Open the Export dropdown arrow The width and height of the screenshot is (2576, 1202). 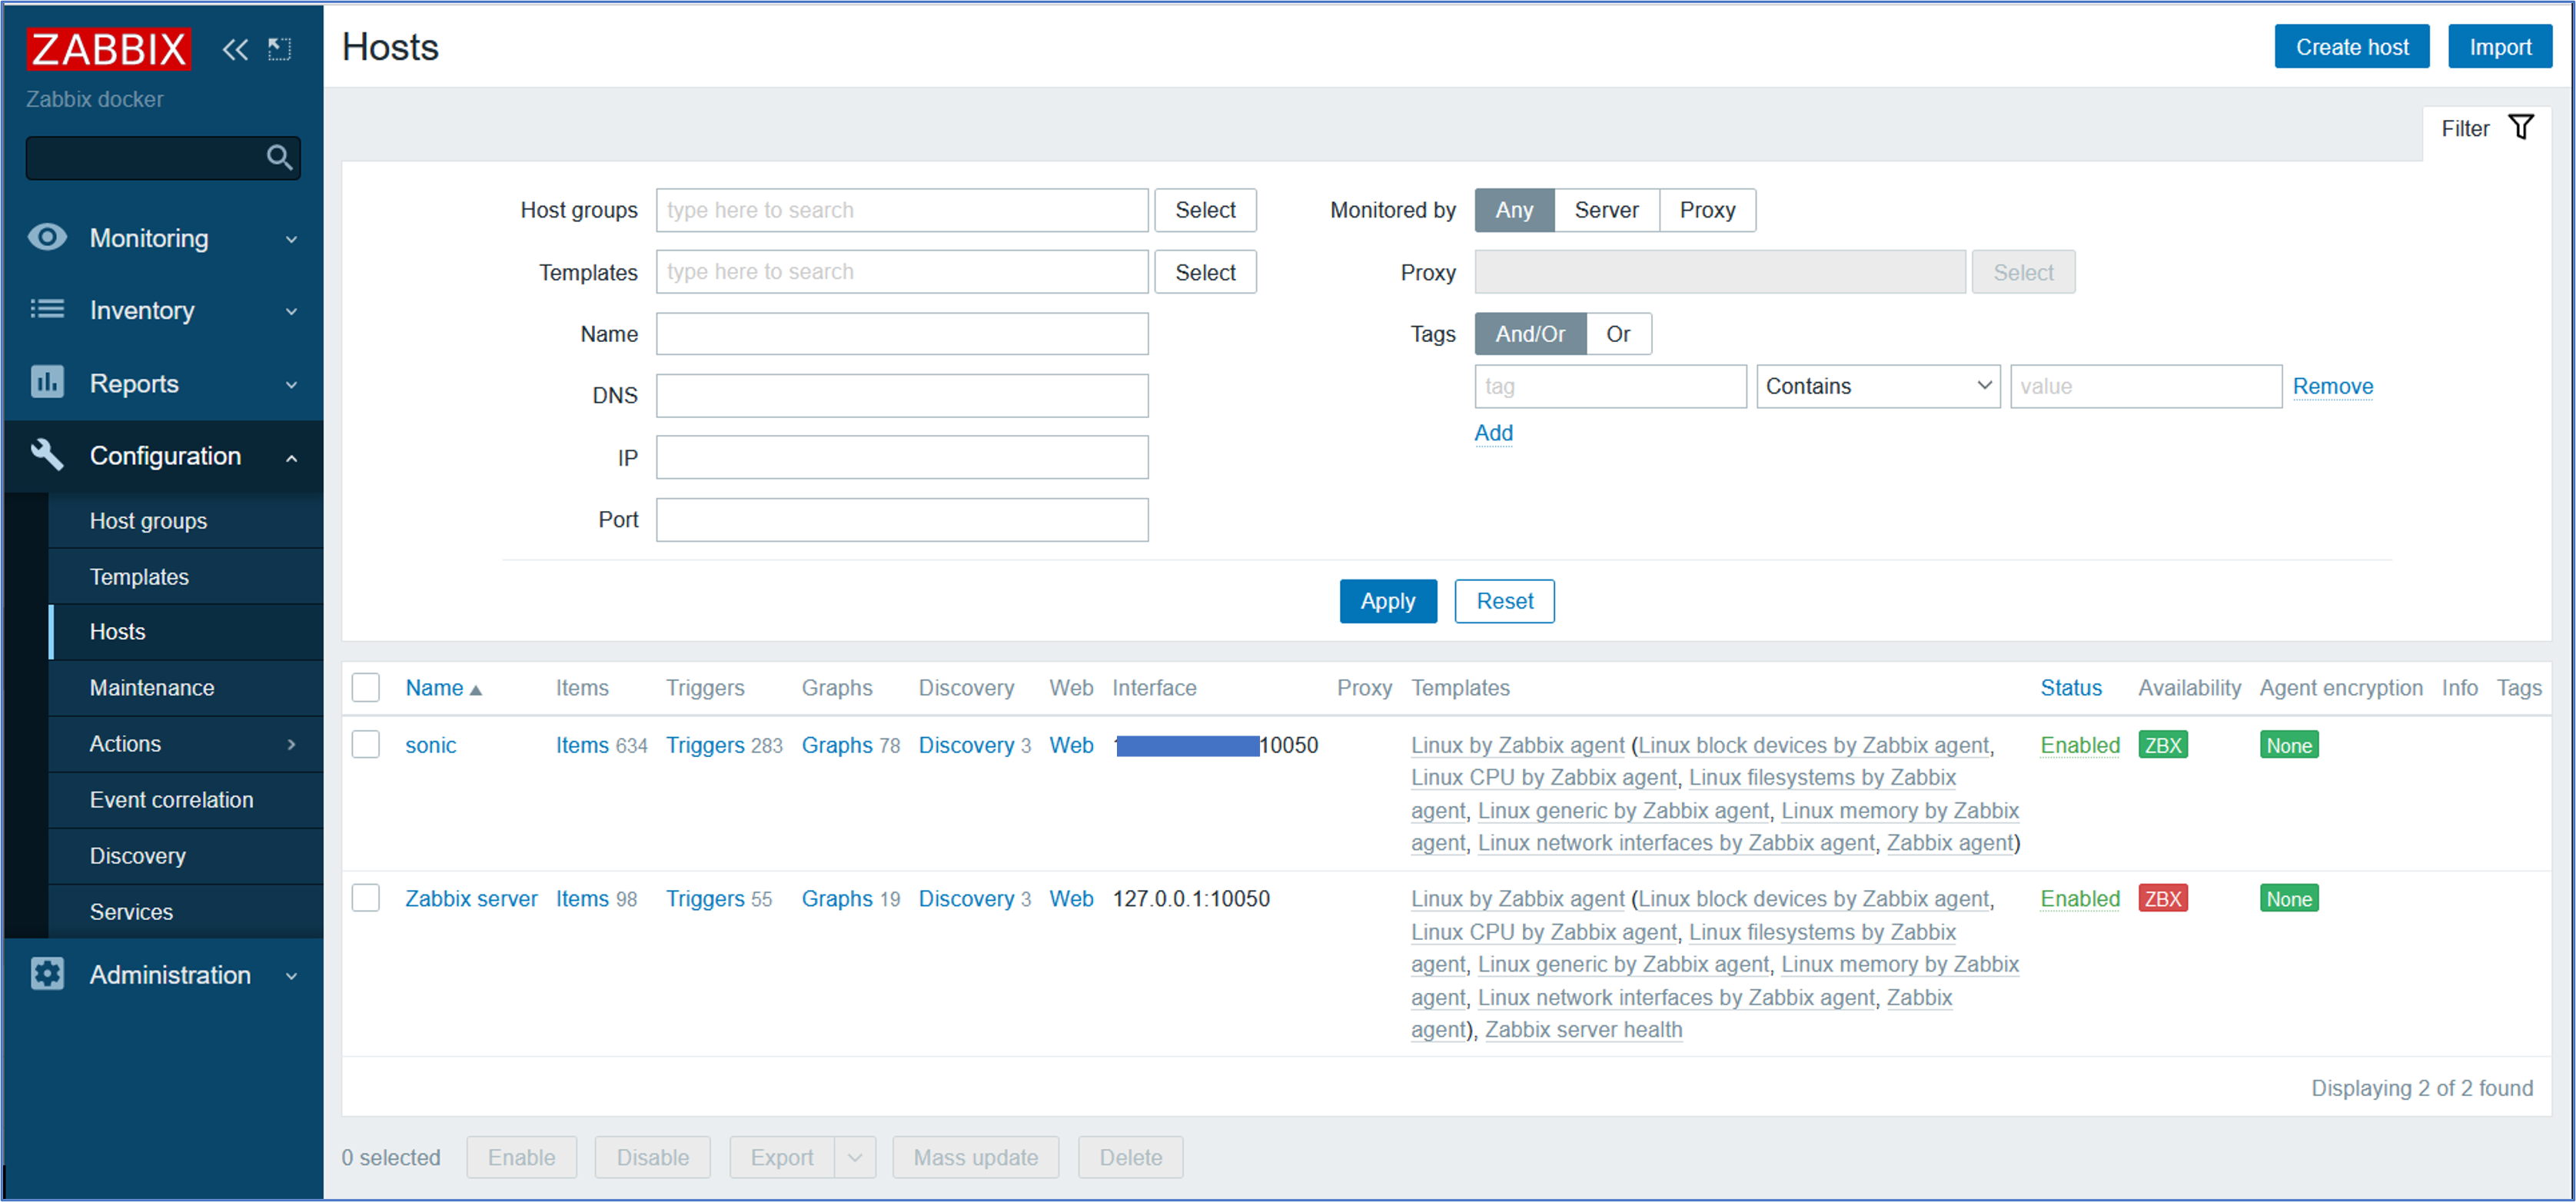(x=855, y=1157)
